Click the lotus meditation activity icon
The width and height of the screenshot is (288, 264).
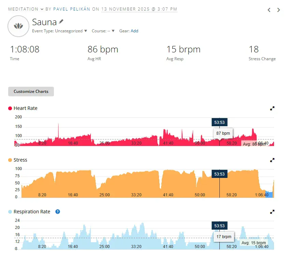[x=18, y=26]
